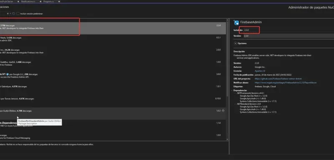This screenshot has width=334, height=160.
Task: Select the package with 4,07K descargas
Action: tap(113, 89)
